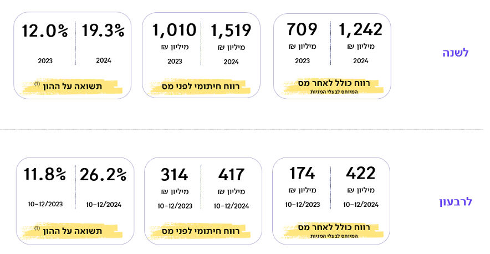Click the לשנה annual section label

(x=456, y=53)
